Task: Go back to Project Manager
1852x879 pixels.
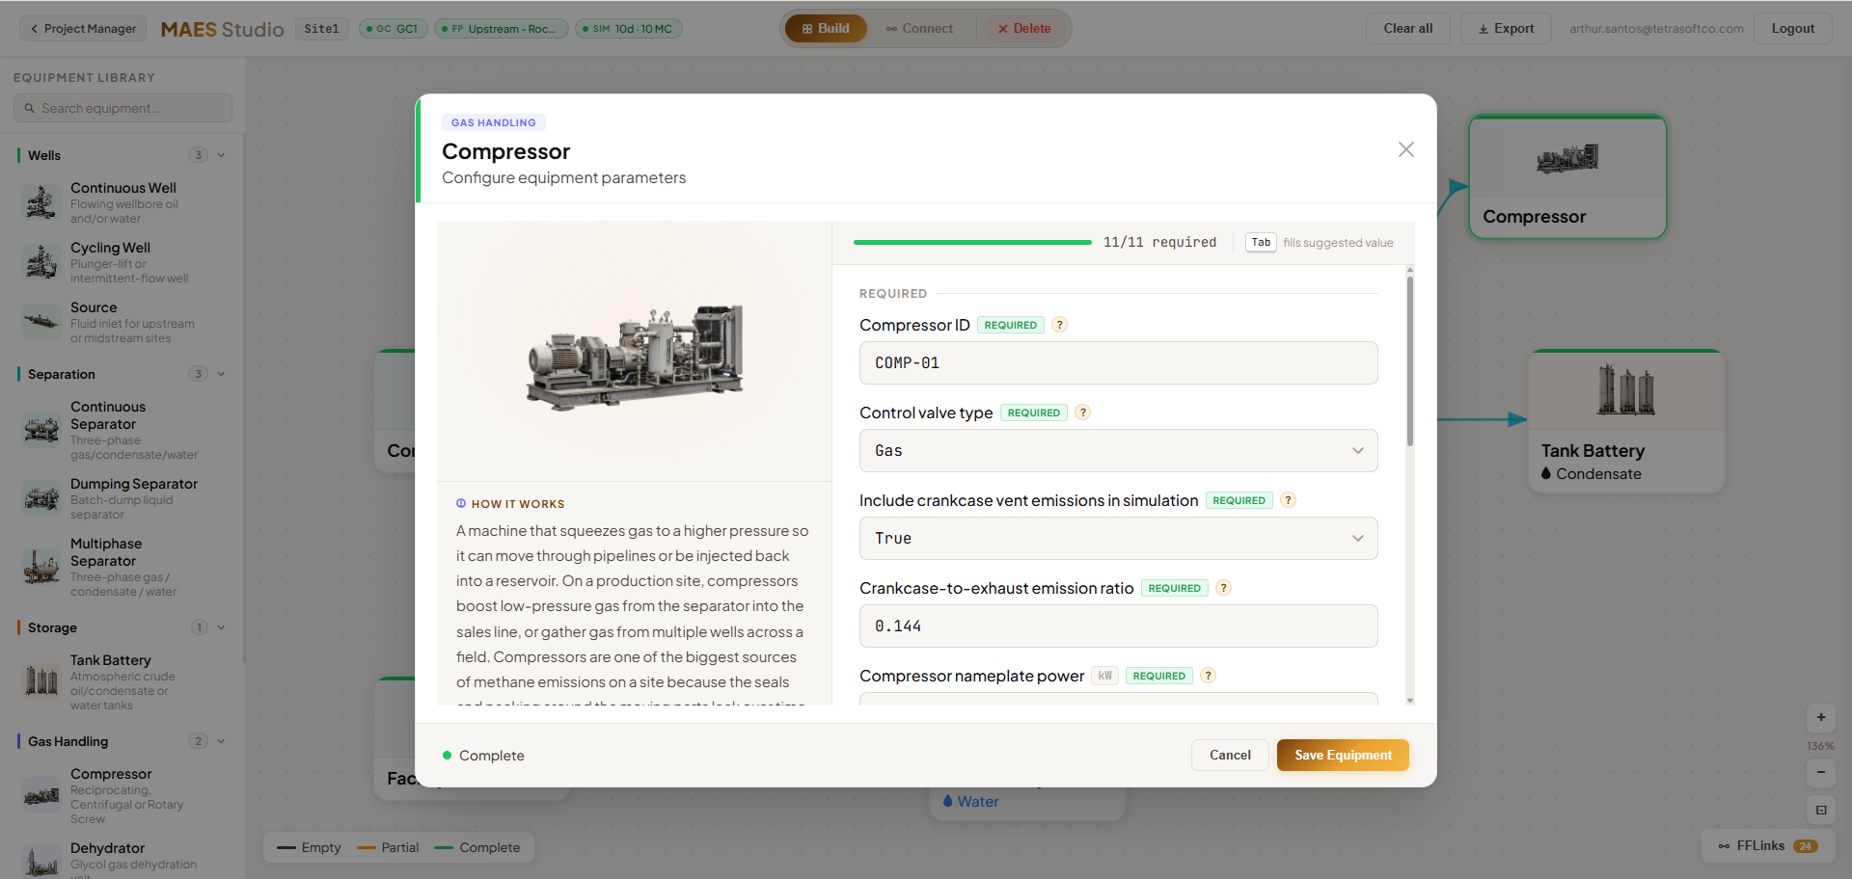Action: tap(84, 29)
